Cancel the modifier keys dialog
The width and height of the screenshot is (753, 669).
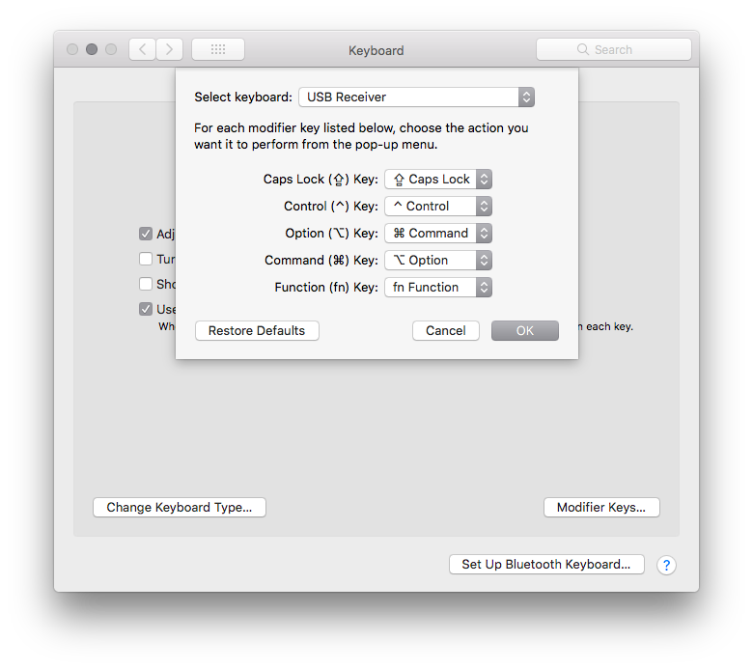tap(446, 331)
